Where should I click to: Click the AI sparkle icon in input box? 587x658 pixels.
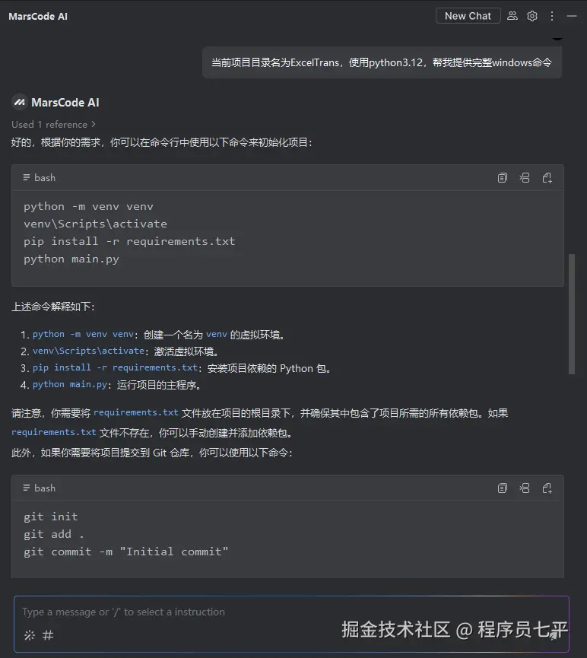[30, 635]
